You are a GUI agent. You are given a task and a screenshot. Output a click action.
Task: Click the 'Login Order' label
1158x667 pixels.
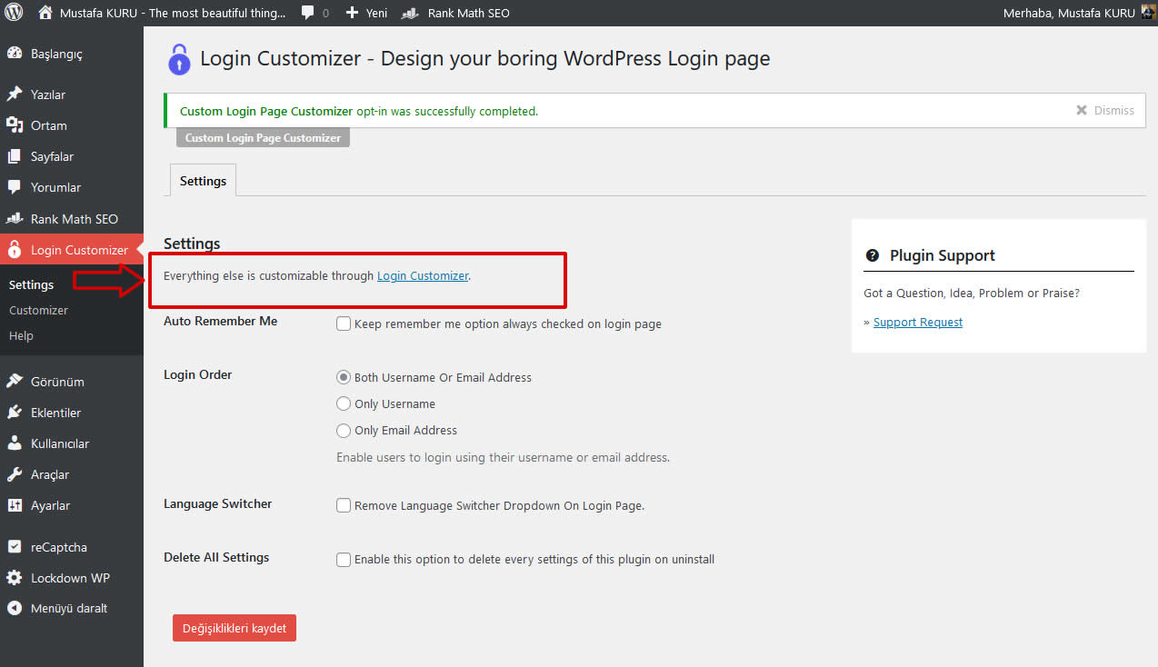198,374
